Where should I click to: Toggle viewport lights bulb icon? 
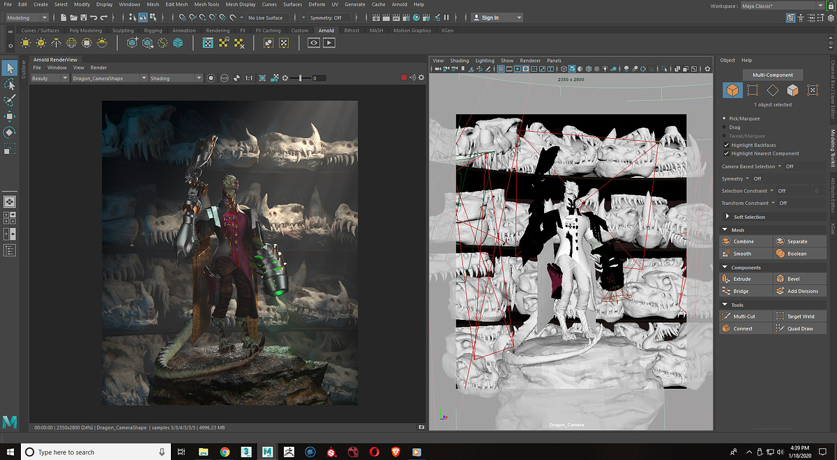point(605,69)
